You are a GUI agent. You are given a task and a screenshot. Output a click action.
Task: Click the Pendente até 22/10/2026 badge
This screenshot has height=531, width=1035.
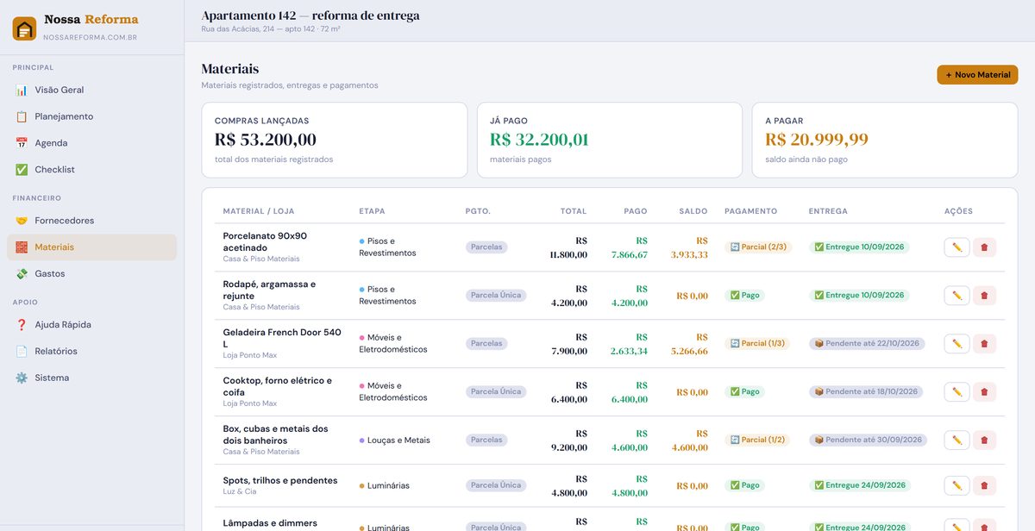[x=867, y=344]
